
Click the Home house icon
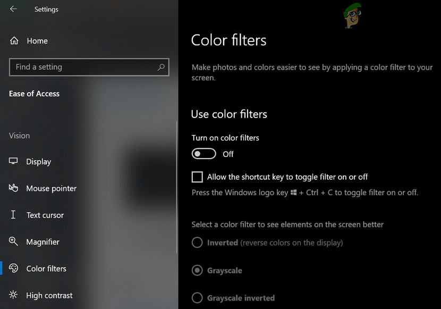14,41
